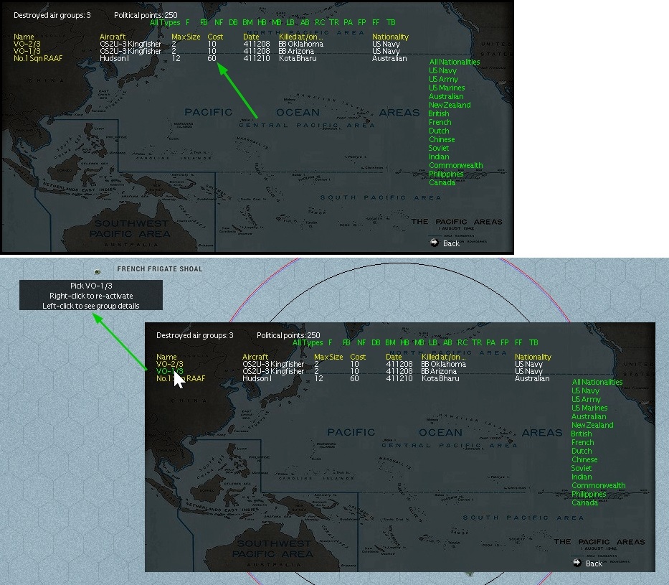The image size is (669, 585).
Task: Select VO-2/3 group in upper screenshot
Action: (x=27, y=44)
